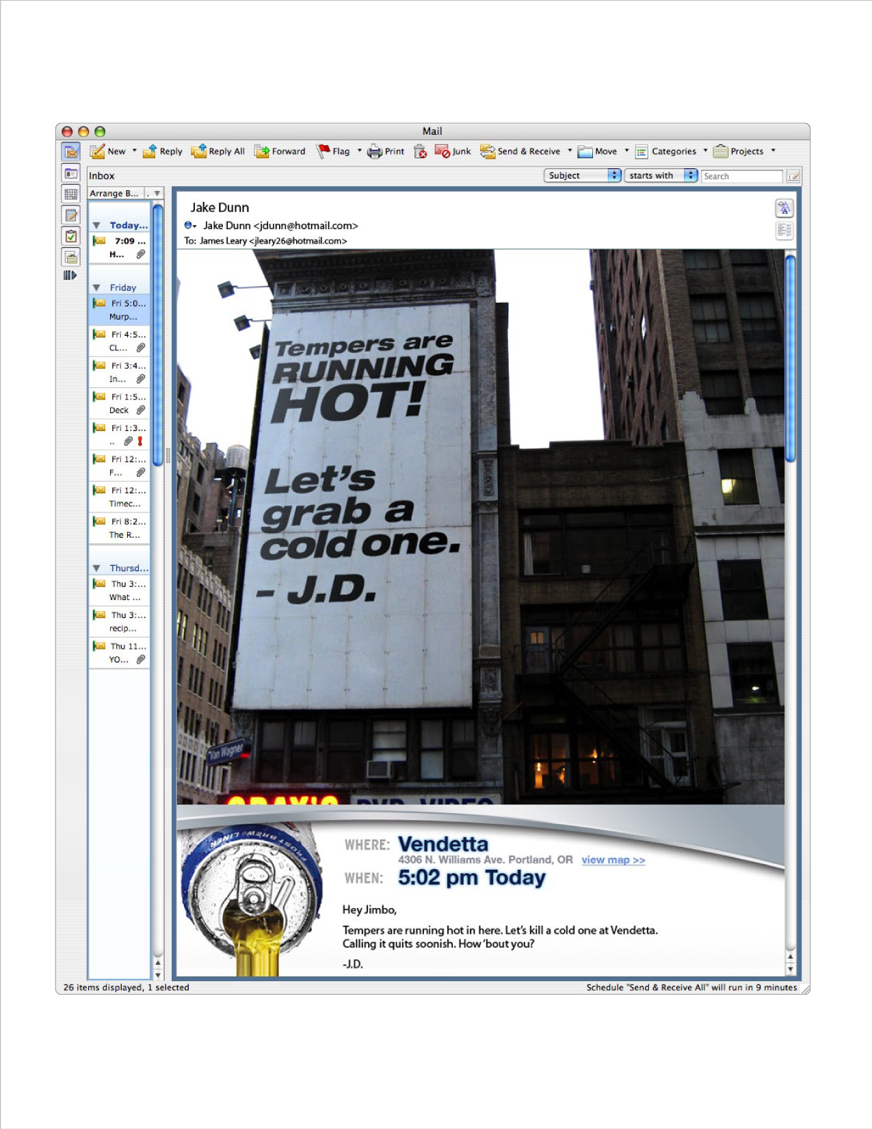Click message list scroll down arrow
This screenshot has height=1129, width=872.
point(158,975)
